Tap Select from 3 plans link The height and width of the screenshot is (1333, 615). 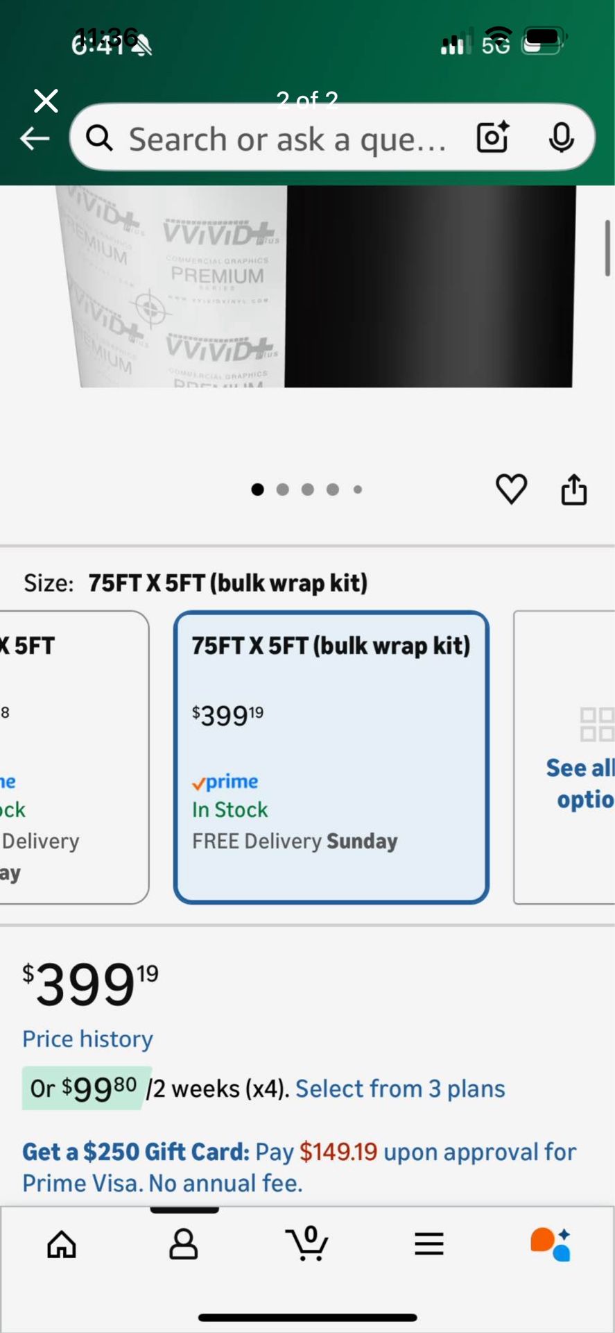(x=400, y=1089)
